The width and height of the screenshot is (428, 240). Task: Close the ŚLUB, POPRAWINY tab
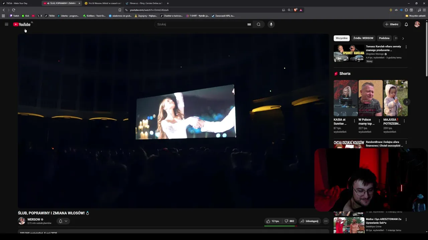tap(79, 3)
